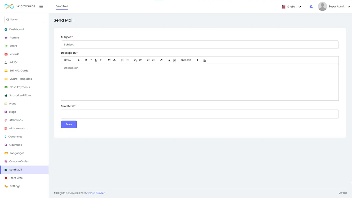
Task: Collapse the sidebar with hamburger icon
Action: coord(41,6)
